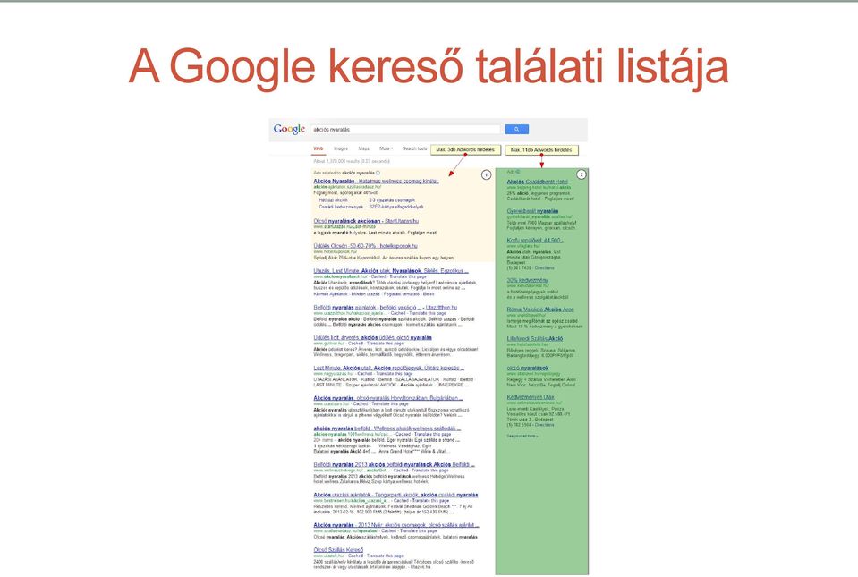Image resolution: width=858 pixels, height=577 pixels.
Task: Click 'Translate this page' under 'Olcsó Szállás Kereső'
Action: coord(385,556)
